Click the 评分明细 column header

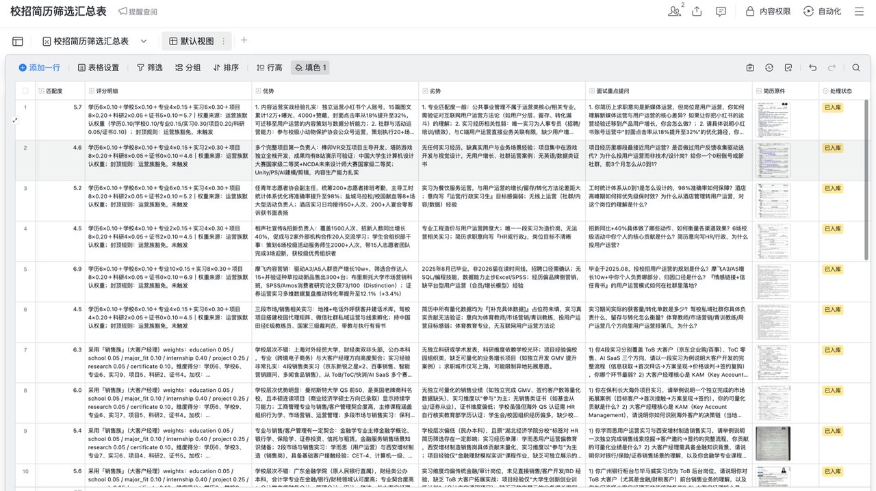(x=168, y=90)
